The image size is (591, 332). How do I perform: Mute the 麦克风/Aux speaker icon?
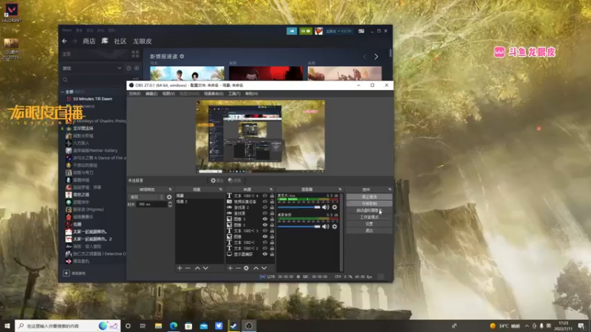[x=326, y=207]
